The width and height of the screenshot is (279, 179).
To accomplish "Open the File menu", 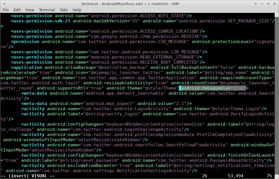I will (6, 10).
